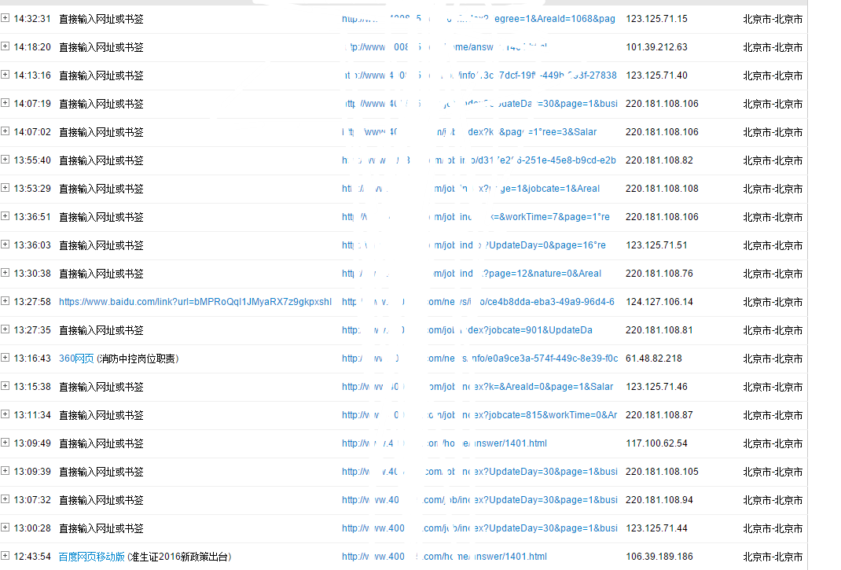Viewport: 841px width, 570px height.
Task: Expand the 14:18:20 visit row
Action: pos(5,46)
